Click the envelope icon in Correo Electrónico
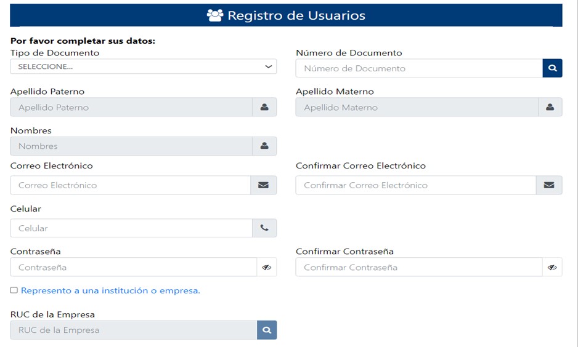Viewport: 578px width, 347px height. 263,185
